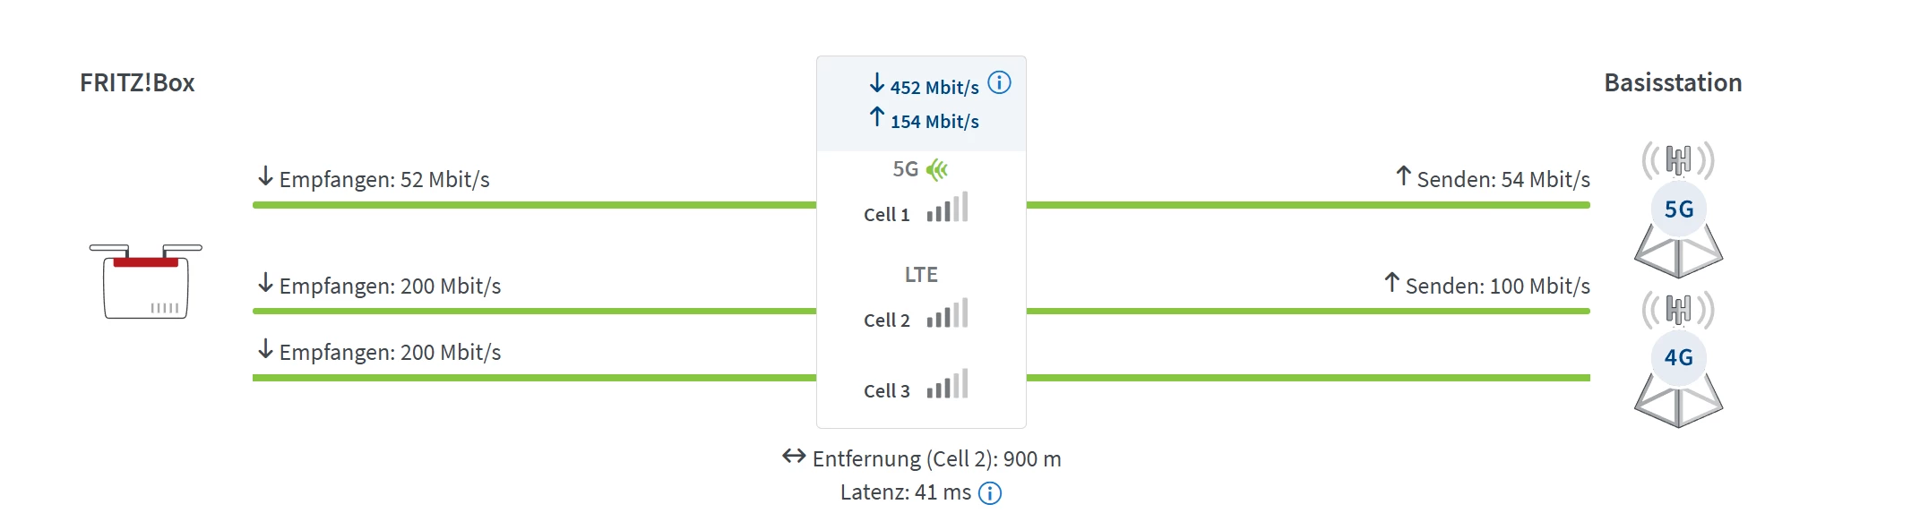Open info icon next to 452 Mbit/s

999,83
